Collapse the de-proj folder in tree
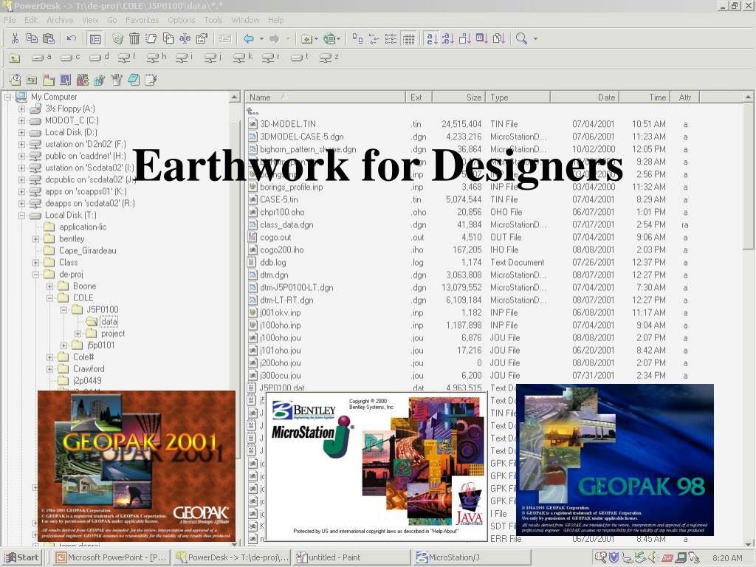This screenshot has height=567, width=756. pyautogui.click(x=35, y=275)
